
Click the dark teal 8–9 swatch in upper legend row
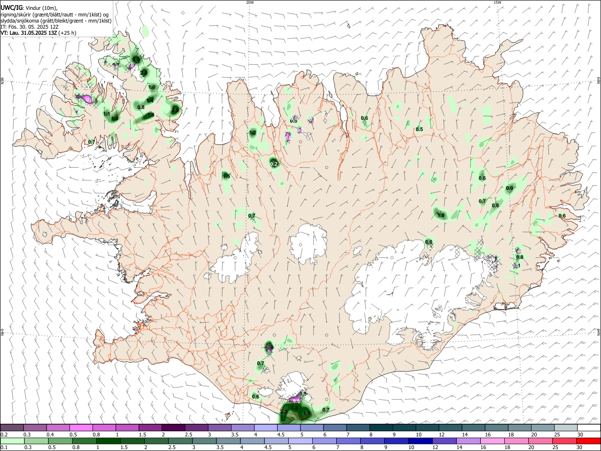click(381, 428)
